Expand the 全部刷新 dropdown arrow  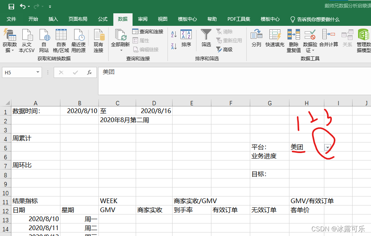pos(121,50)
